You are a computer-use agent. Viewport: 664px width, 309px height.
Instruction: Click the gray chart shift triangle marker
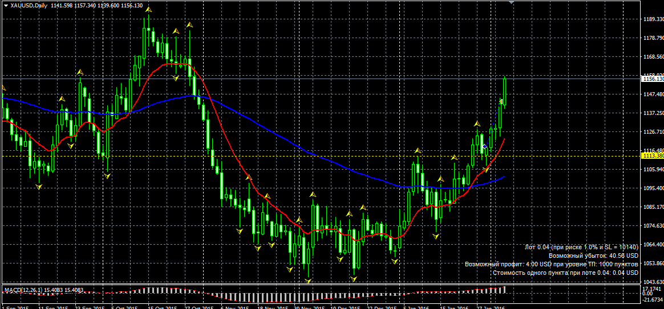click(x=512, y=2)
